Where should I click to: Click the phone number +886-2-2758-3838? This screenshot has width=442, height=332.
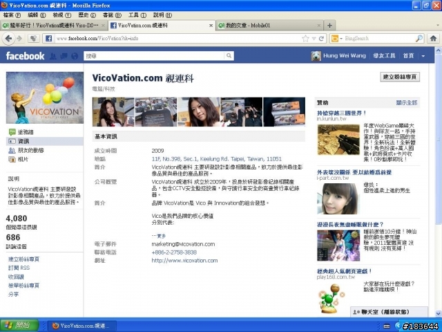[174, 252]
